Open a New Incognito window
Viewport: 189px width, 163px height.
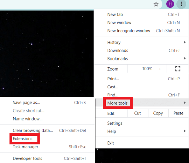(x=142, y=31)
